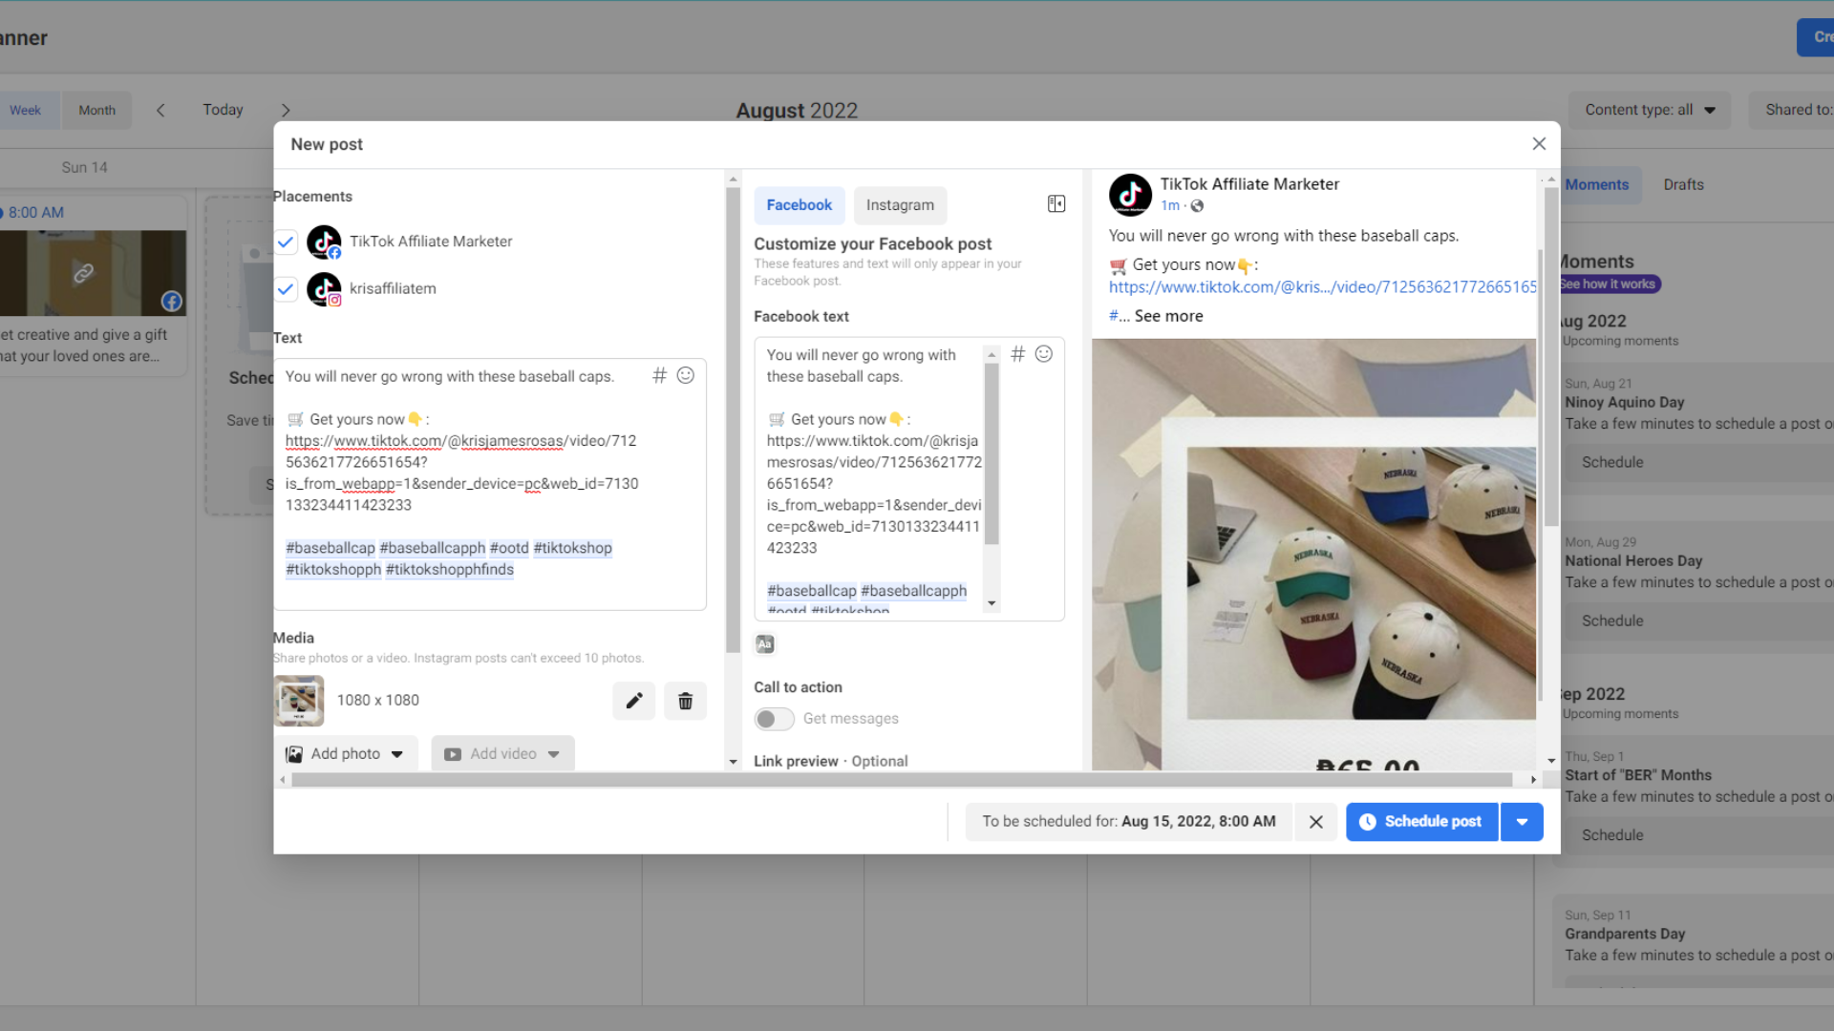1834x1031 pixels.
Task: Click the hashtag icon in main Text box
Action: 659,375
